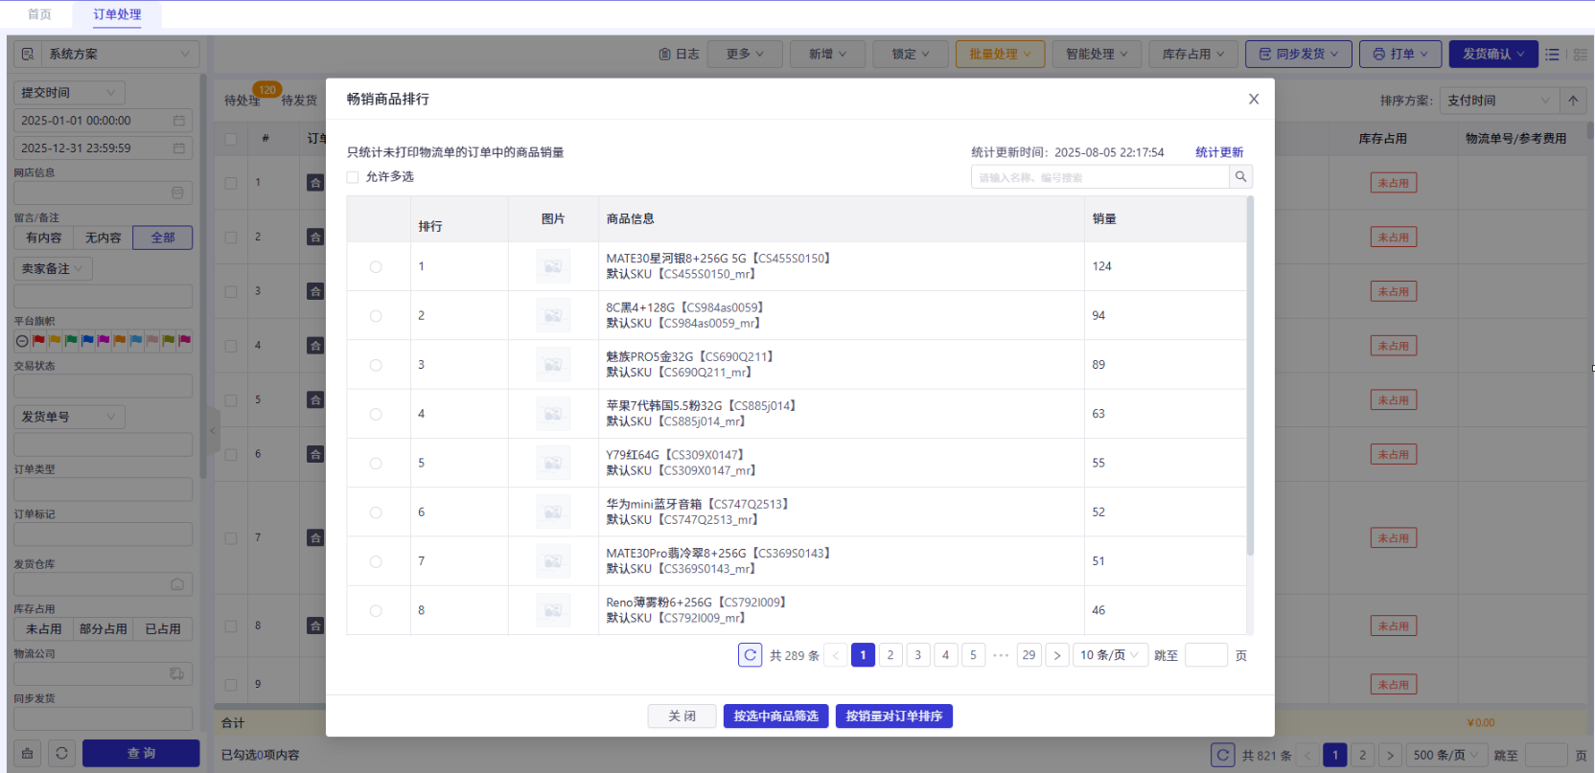Image resolution: width=1595 pixels, height=773 pixels.
Task: Open the 待发货 orders tab
Action: tap(299, 101)
